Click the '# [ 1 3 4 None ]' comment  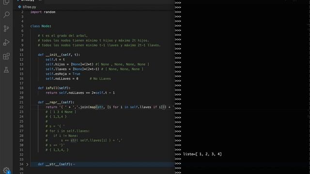(x=61, y=112)
